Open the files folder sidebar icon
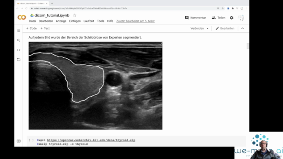This screenshot has width=283, height=159. point(19,60)
